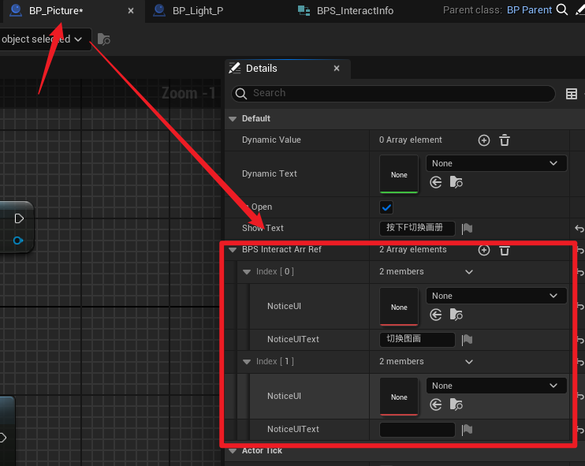585x466 pixels.
Task: Browse to Dynamic Text asset in content browser
Action: (456, 182)
